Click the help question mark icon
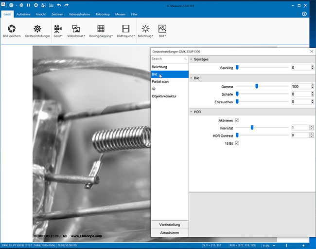 pyautogui.click(x=304, y=14)
